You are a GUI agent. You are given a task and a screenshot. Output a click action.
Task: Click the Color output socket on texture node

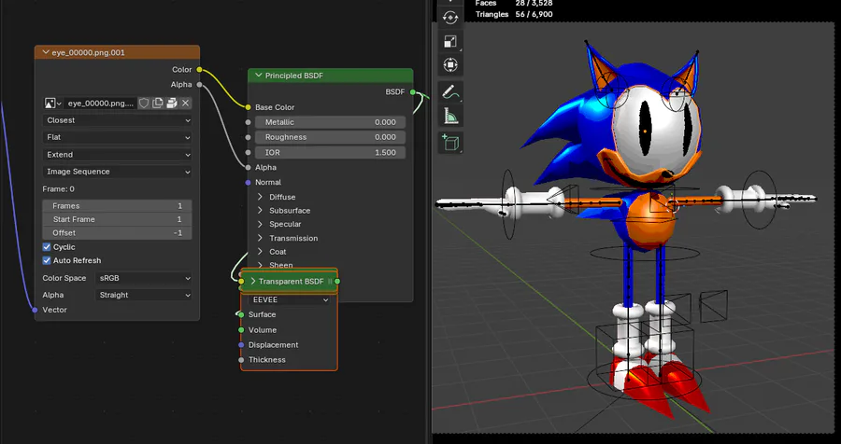pyautogui.click(x=200, y=70)
